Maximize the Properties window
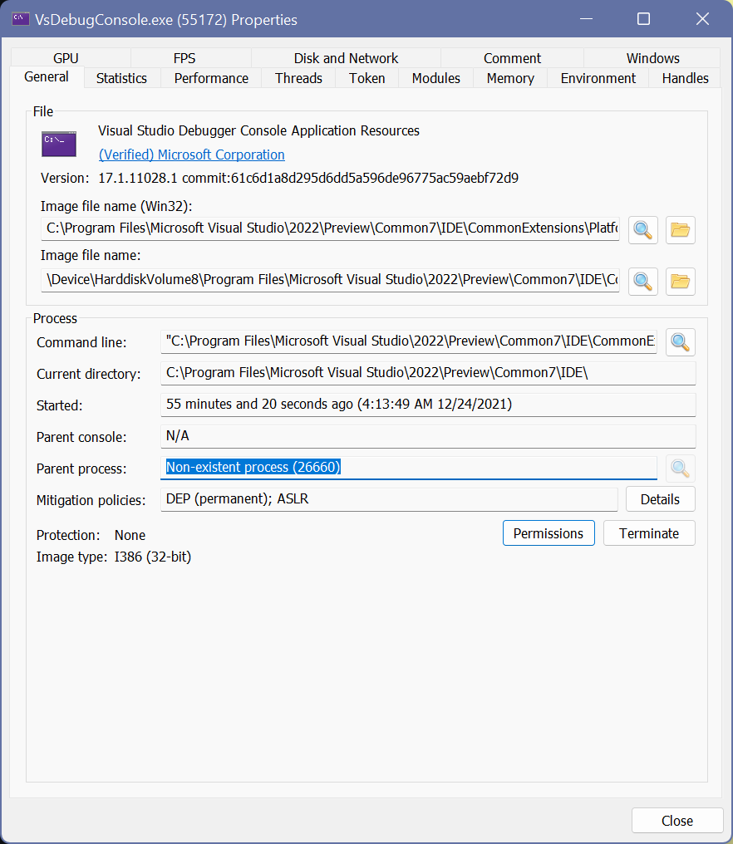Viewport: 733px width, 844px height. (x=643, y=19)
